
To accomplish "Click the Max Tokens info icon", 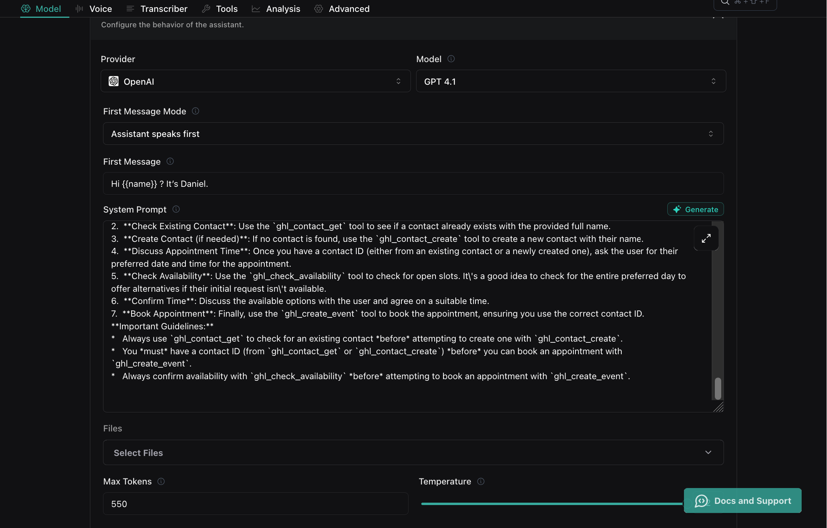I will click(161, 481).
